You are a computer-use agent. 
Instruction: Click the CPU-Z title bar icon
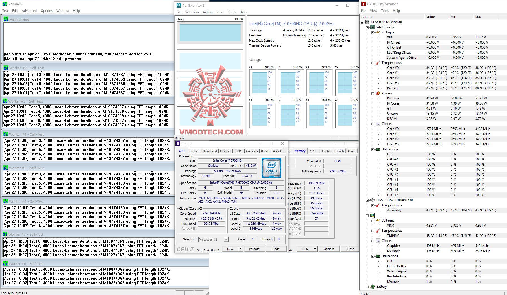pos(178,144)
